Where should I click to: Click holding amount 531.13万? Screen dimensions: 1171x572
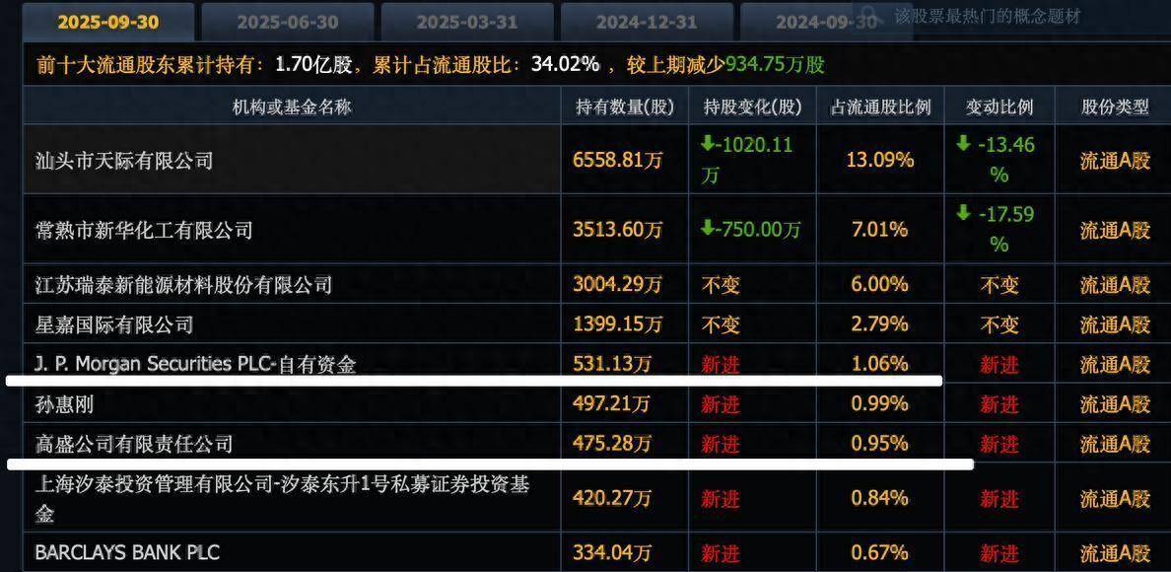click(612, 364)
